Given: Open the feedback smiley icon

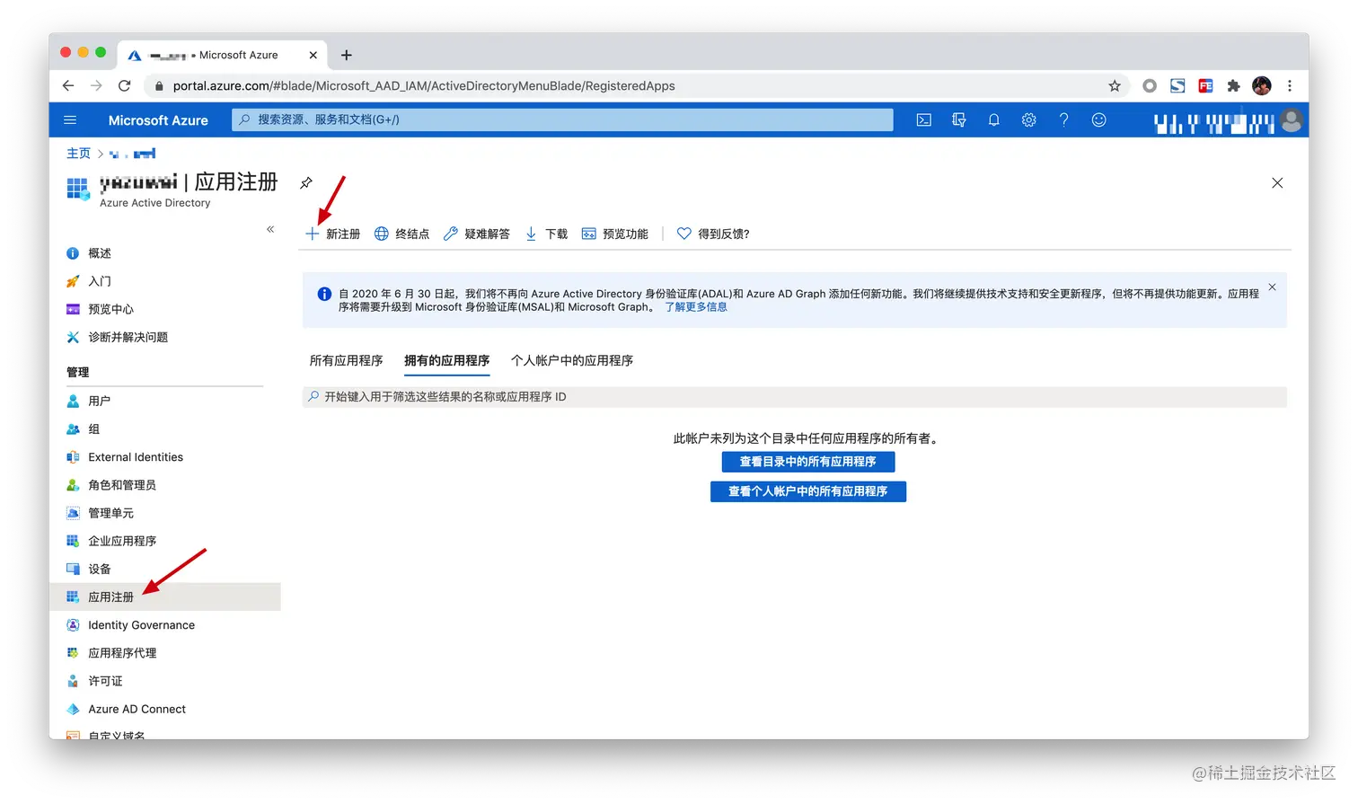Looking at the screenshot, I should point(1098,119).
